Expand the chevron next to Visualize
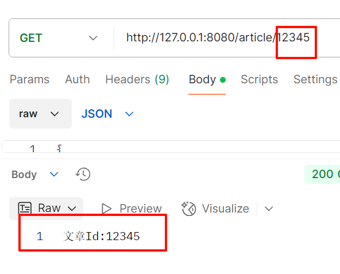The width and height of the screenshot is (340, 274). [x=269, y=209]
